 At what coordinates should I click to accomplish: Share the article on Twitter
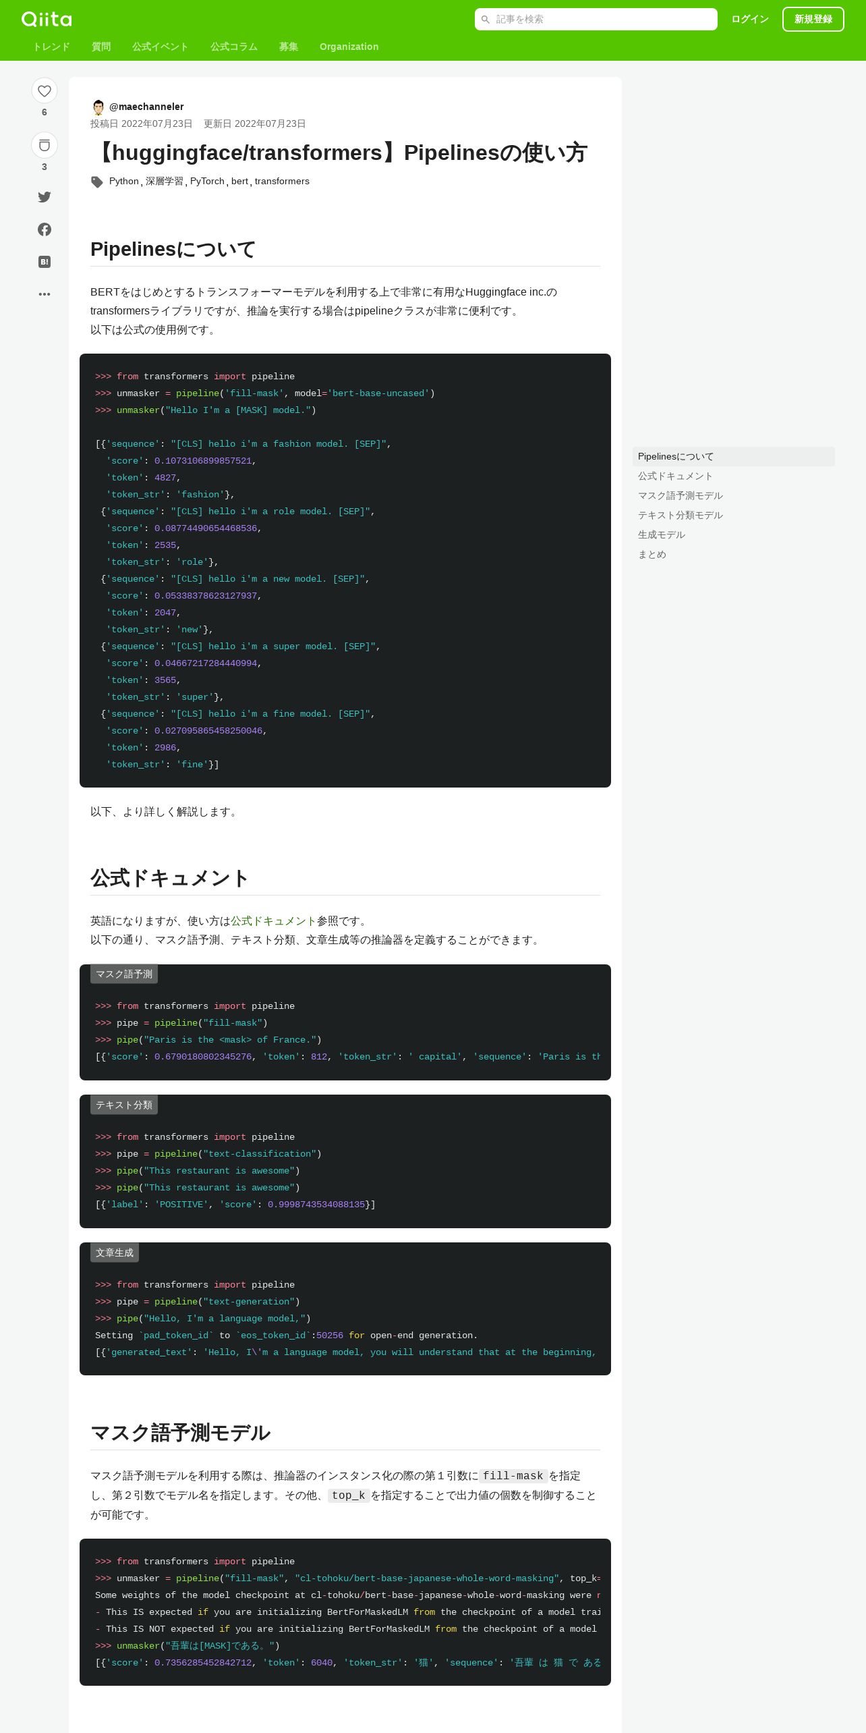(x=45, y=197)
